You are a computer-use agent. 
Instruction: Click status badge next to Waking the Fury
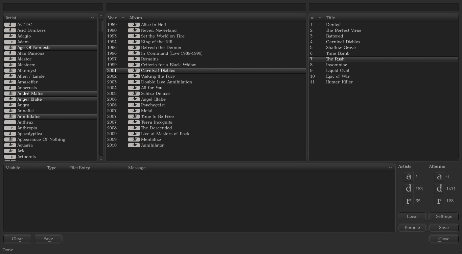pos(134,76)
